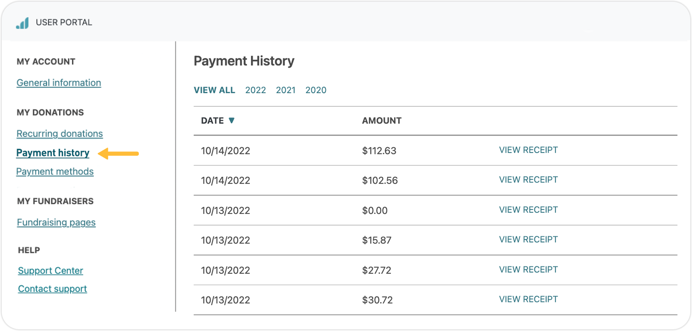Visit the Support Center link
The image size is (692, 331).
pos(51,271)
